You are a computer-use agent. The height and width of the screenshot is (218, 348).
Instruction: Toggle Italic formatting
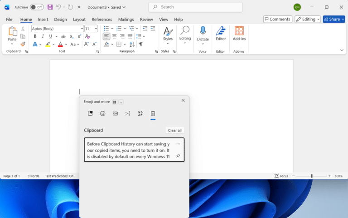click(x=43, y=36)
